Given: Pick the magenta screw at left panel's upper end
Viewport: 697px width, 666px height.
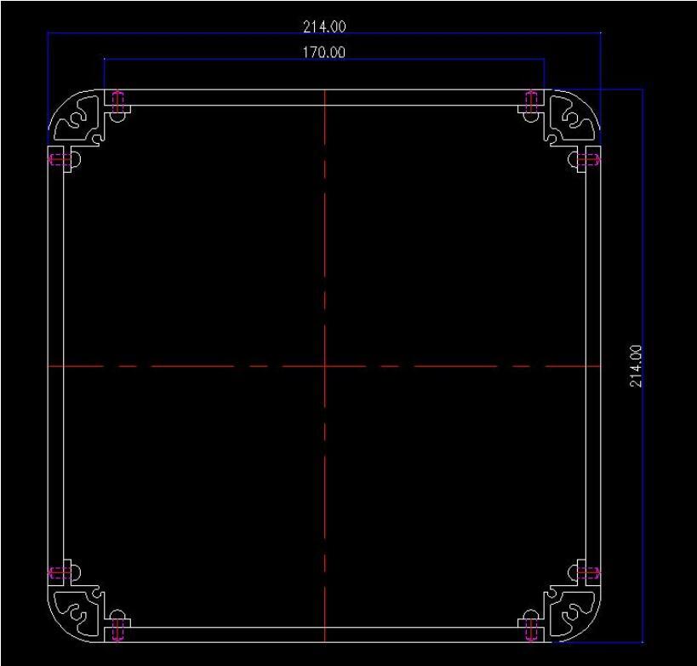Looking at the screenshot, I should 60,158.
